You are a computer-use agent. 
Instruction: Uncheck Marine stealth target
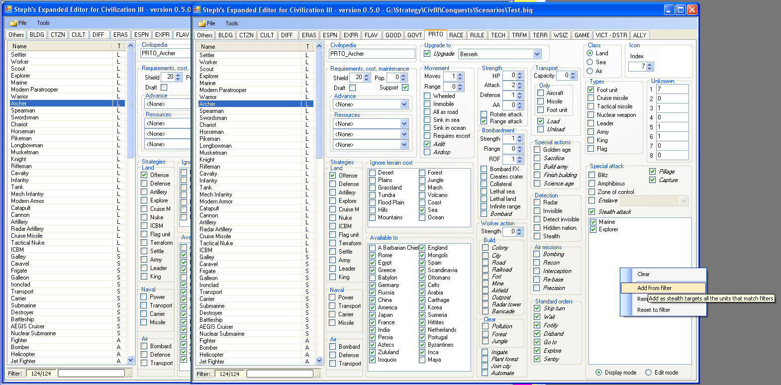pos(593,222)
